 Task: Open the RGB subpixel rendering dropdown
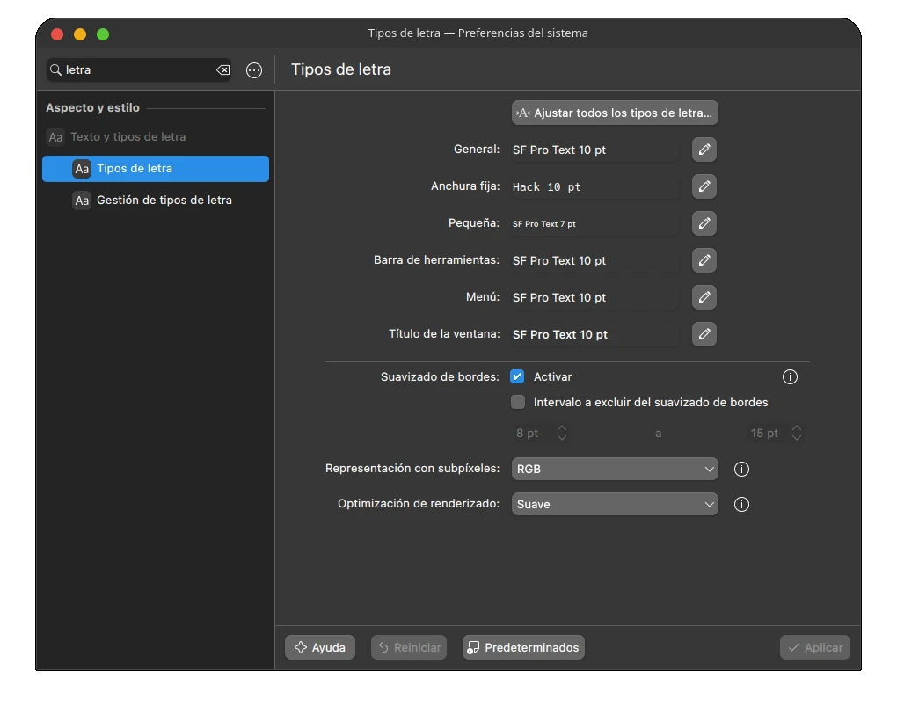[x=614, y=469]
